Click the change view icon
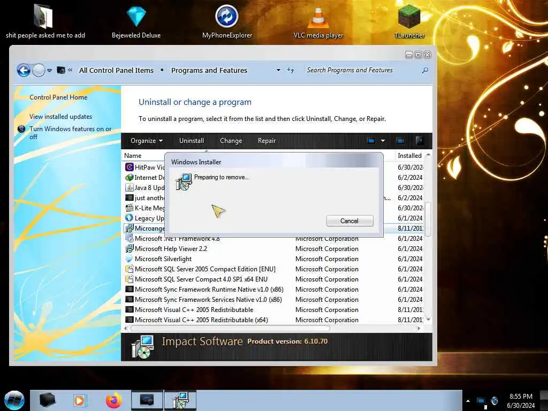Image resolution: width=548 pixels, height=411 pixels. (371, 141)
